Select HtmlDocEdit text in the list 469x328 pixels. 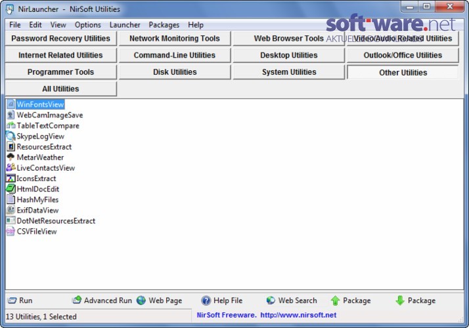[37, 189]
